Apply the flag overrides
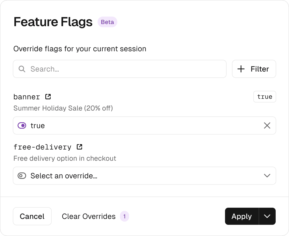The width and height of the screenshot is (289, 236). pyautogui.click(x=242, y=216)
